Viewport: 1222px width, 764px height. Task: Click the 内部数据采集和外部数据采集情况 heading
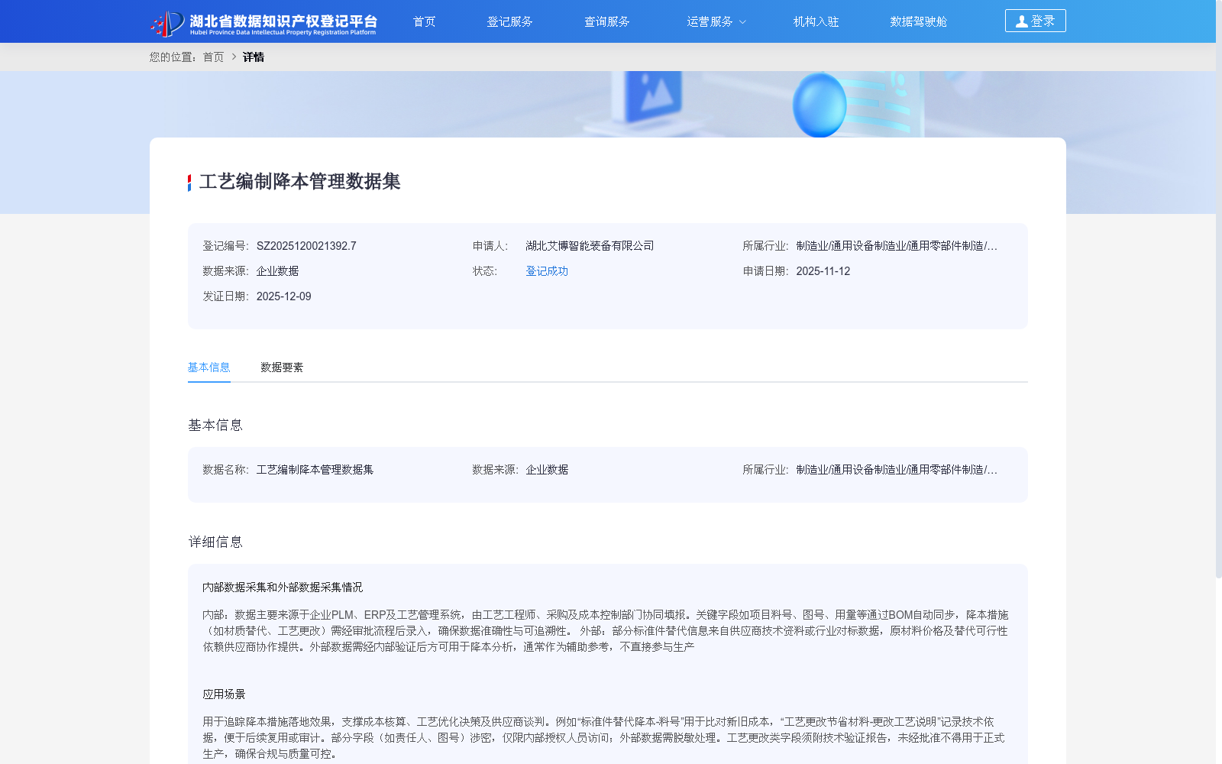click(x=283, y=588)
